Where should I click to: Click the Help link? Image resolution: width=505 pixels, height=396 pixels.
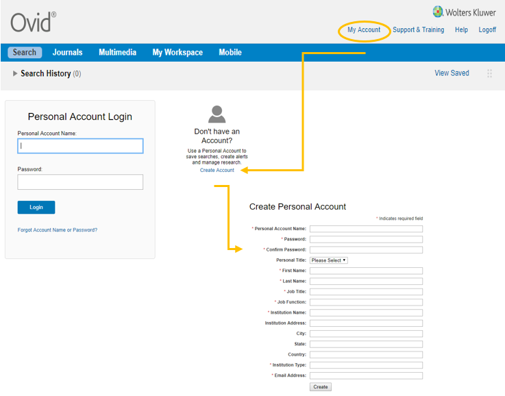(x=461, y=29)
